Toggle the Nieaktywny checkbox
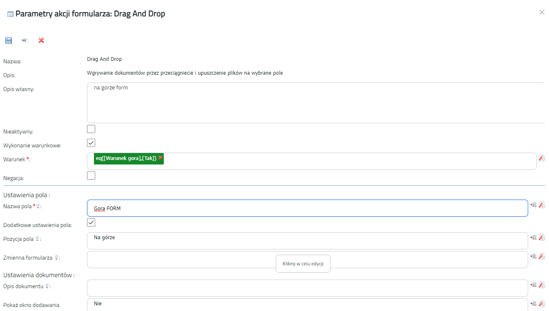Screen dimensions: 549x311 click(x=91, y=129)
